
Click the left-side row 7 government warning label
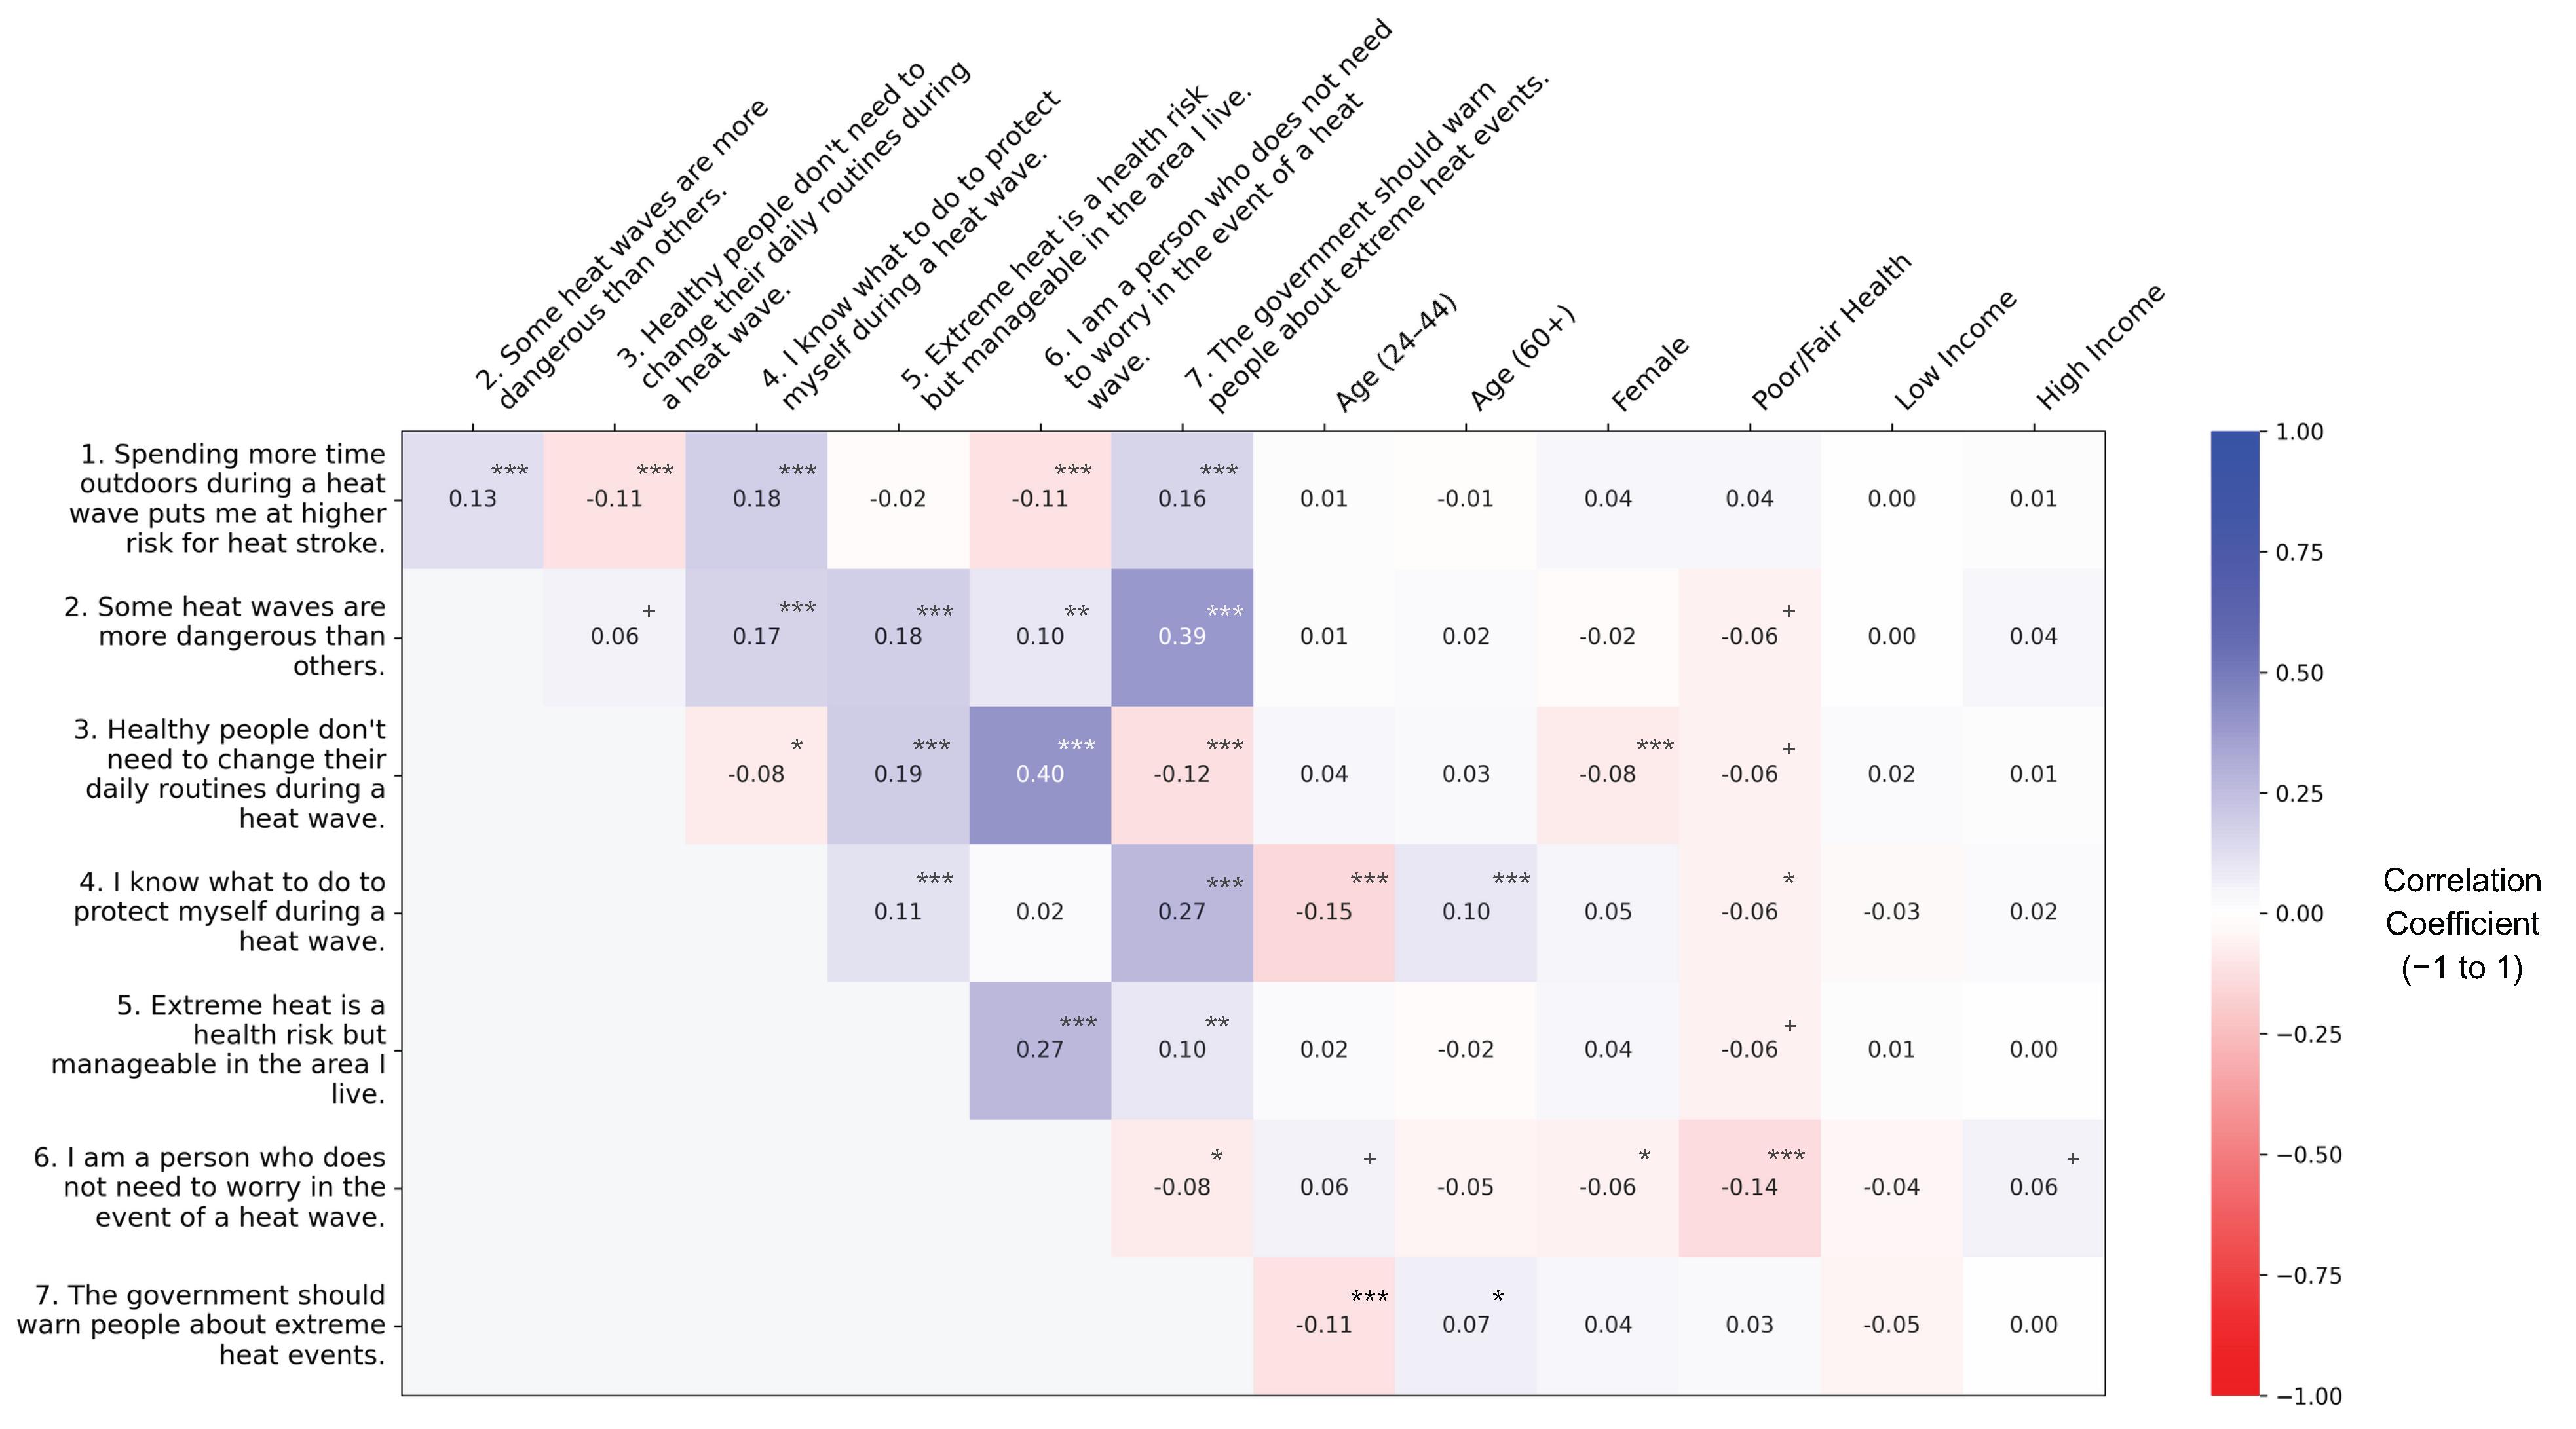202,1325
